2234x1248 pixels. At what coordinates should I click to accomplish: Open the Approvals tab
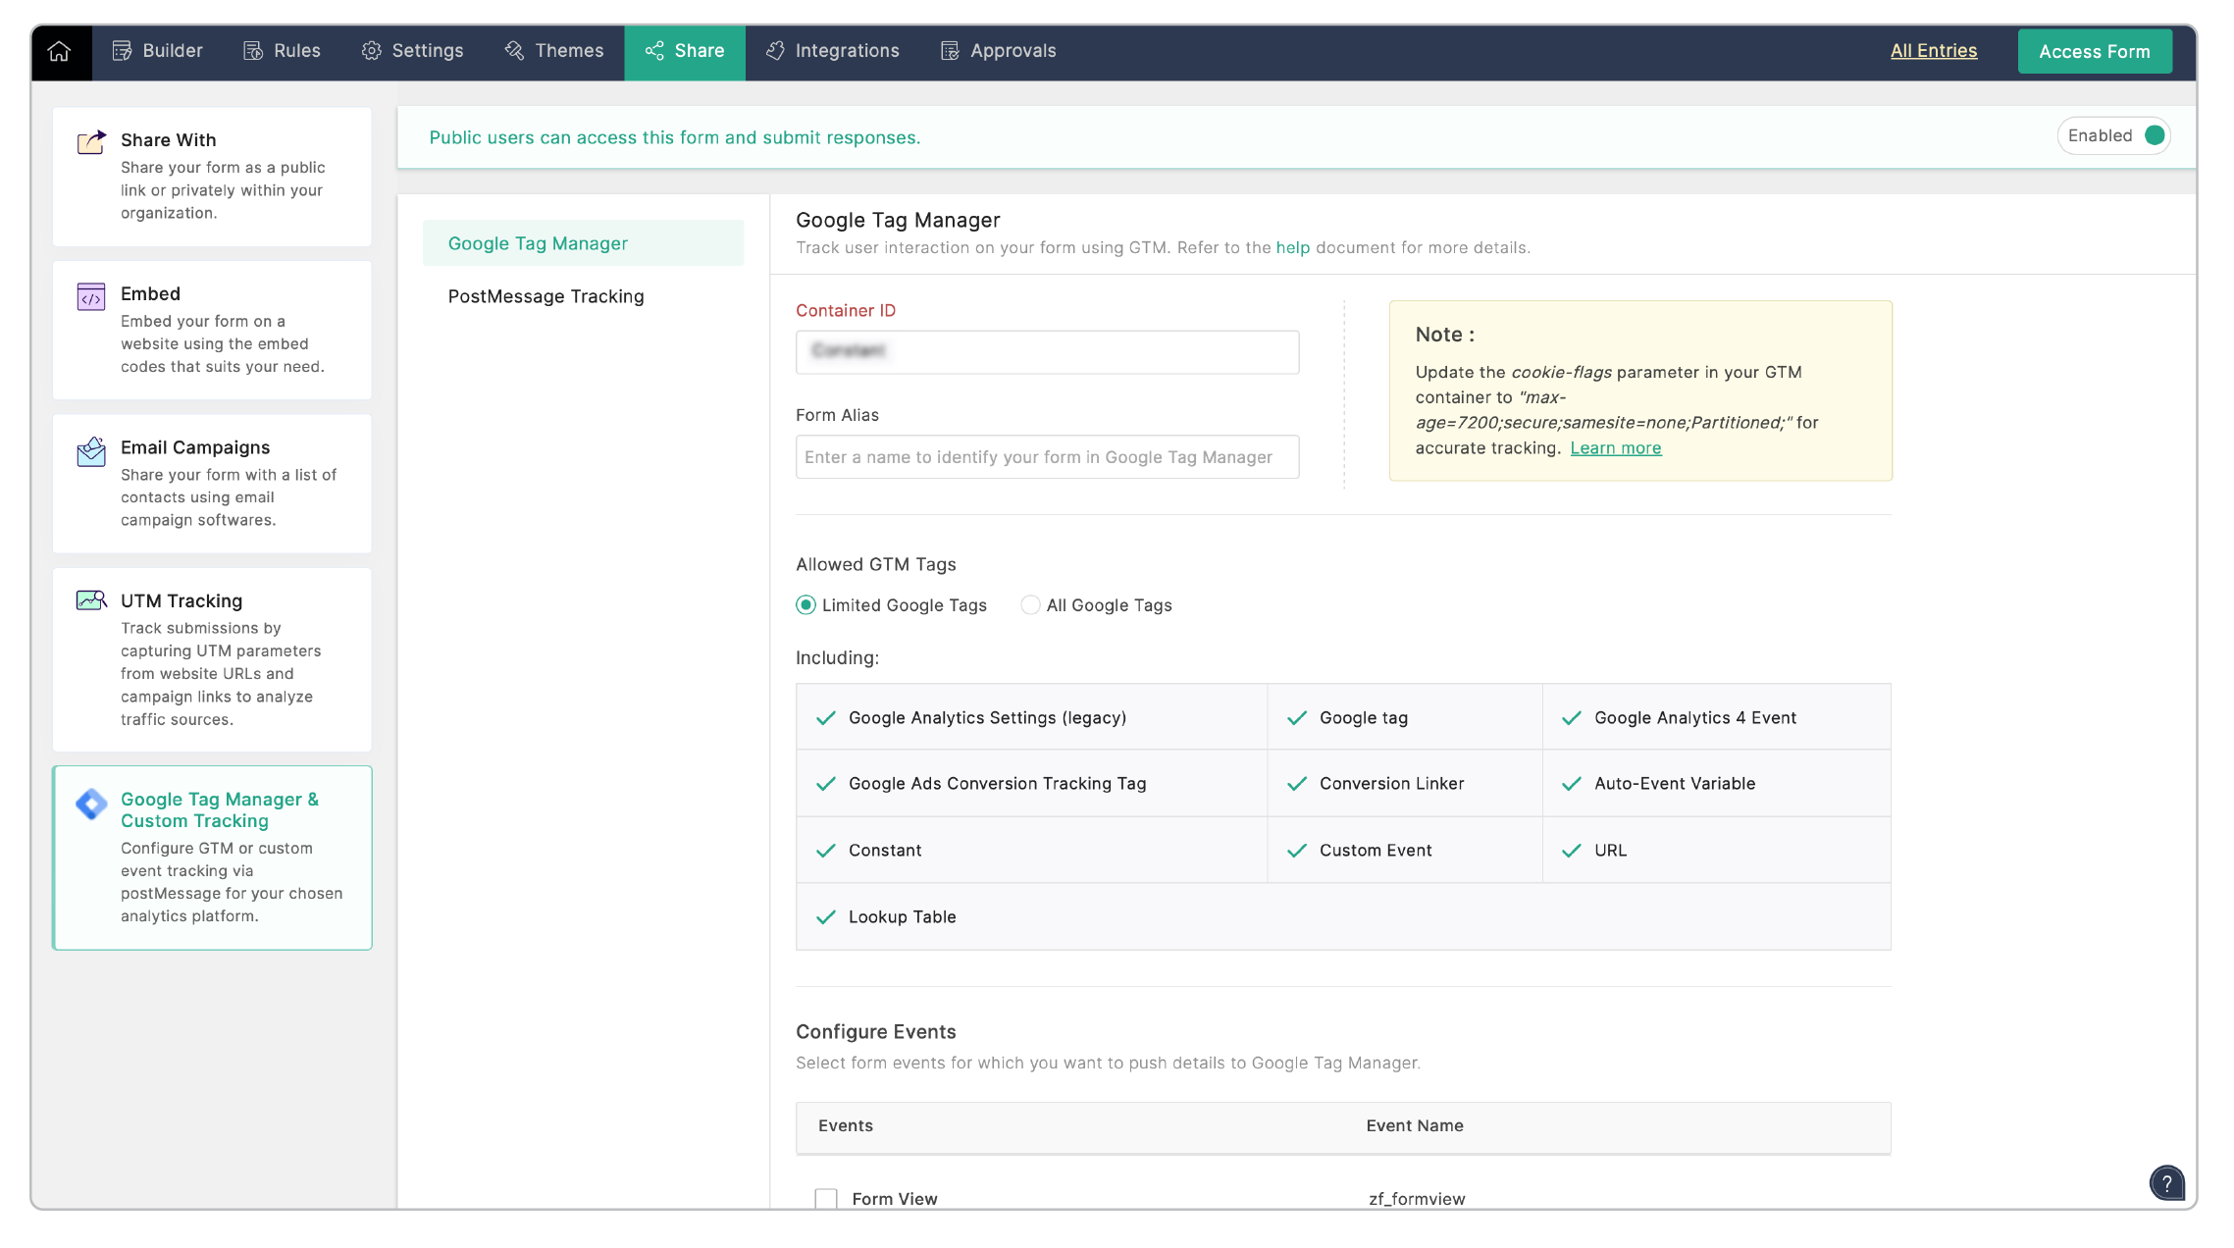(998, 51)
